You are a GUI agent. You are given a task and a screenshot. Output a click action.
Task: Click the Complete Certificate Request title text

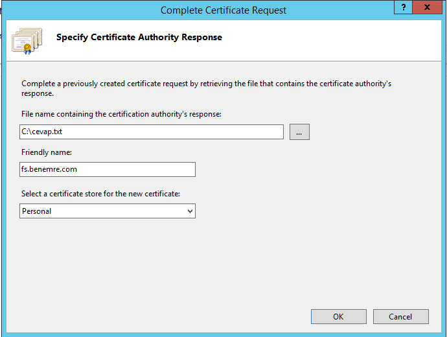(x=223, y=10)
